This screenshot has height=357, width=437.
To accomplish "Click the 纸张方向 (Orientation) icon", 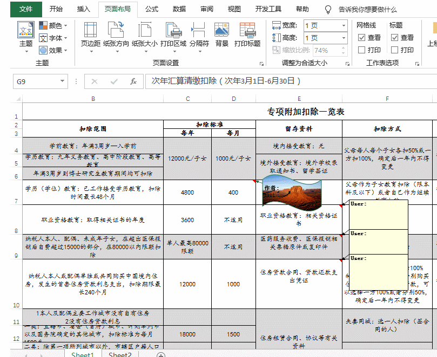I will (x=116, y=30).
